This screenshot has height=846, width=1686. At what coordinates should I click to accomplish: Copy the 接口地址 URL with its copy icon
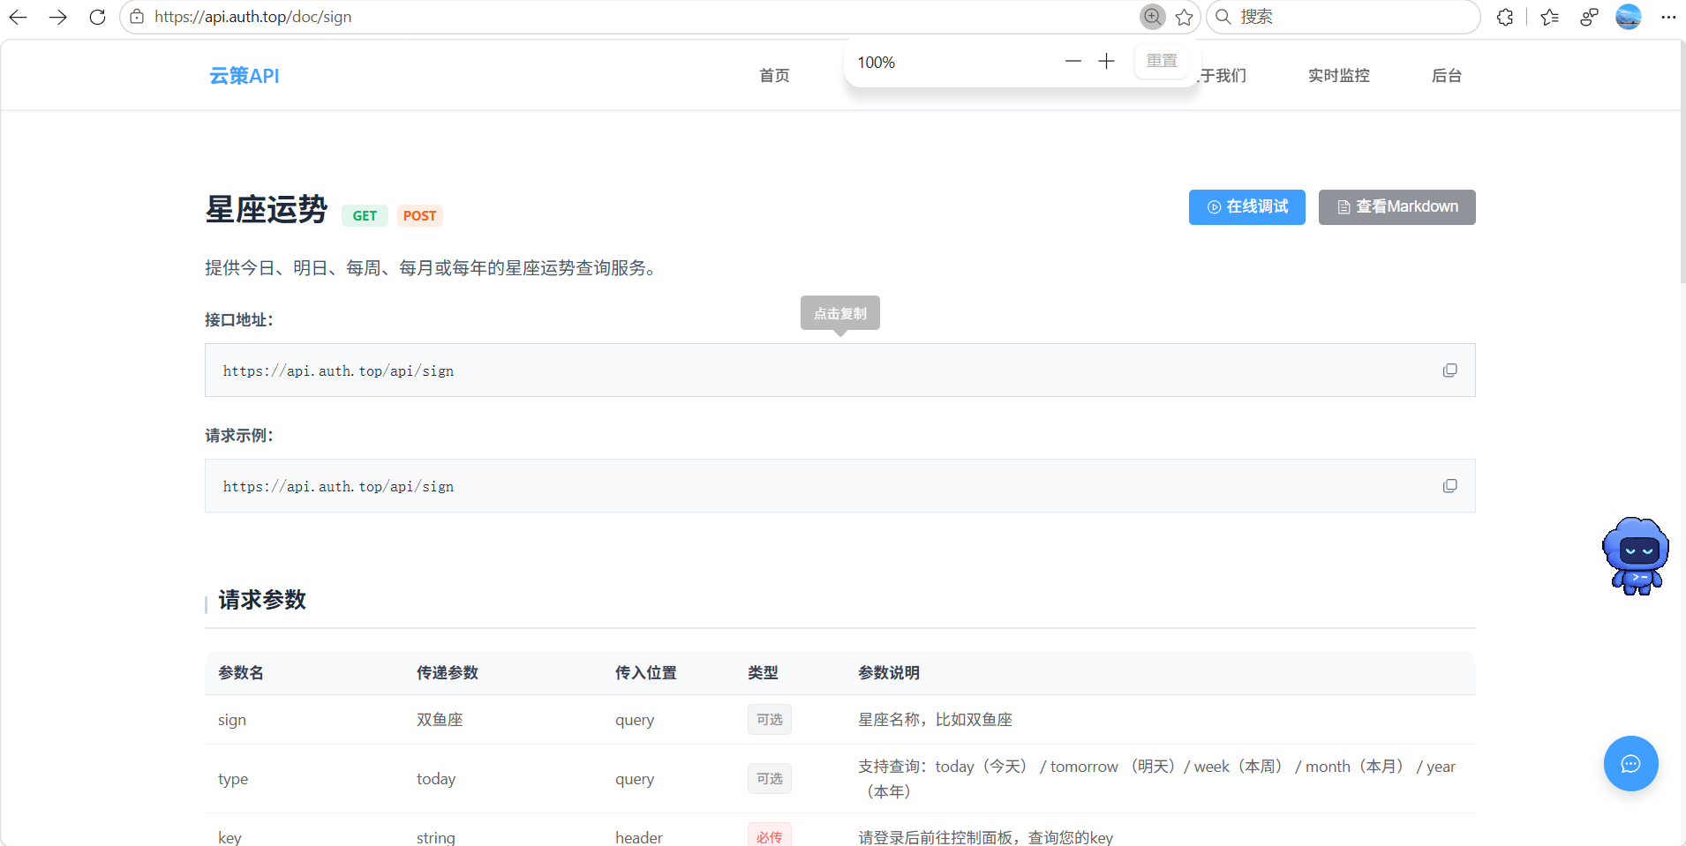tap(1449, 371)
